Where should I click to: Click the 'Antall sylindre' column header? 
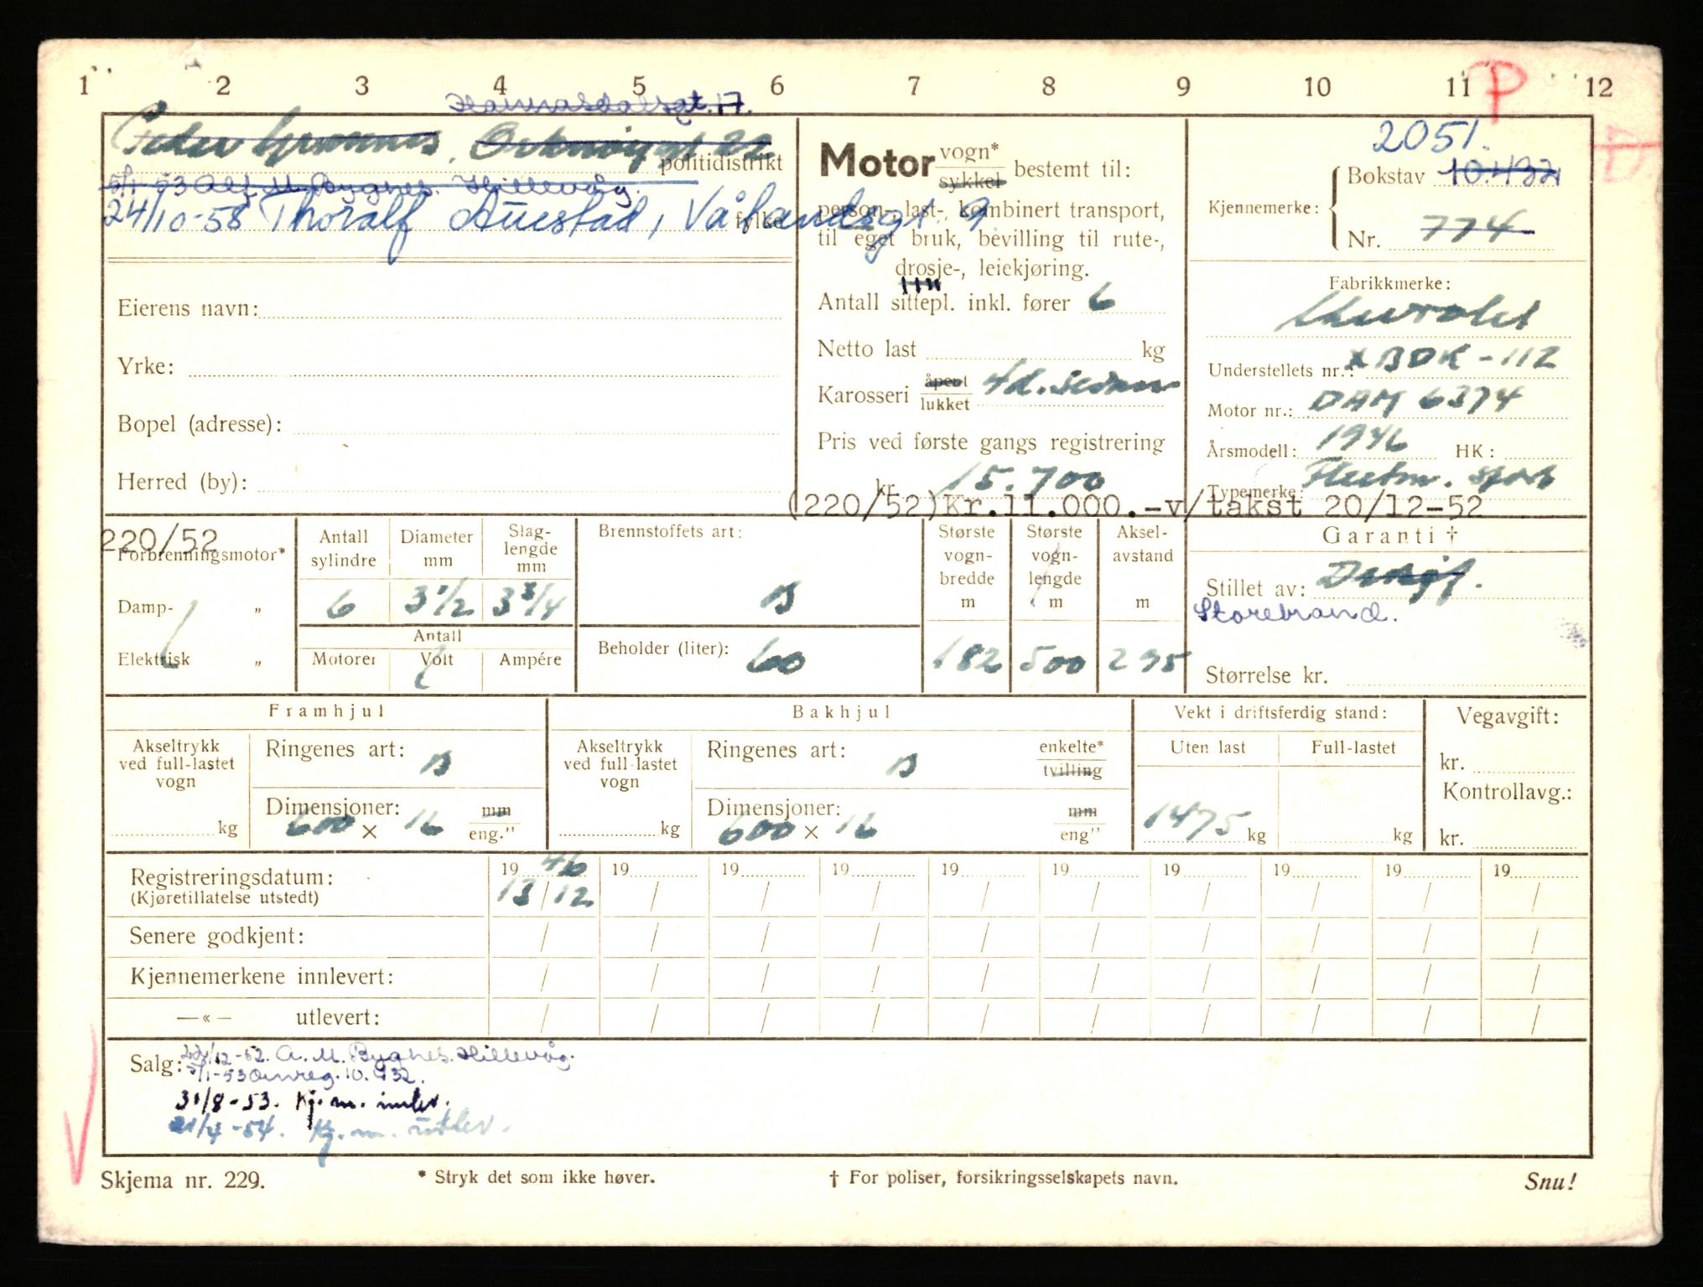pyautogui.click(x=343, y=548)
